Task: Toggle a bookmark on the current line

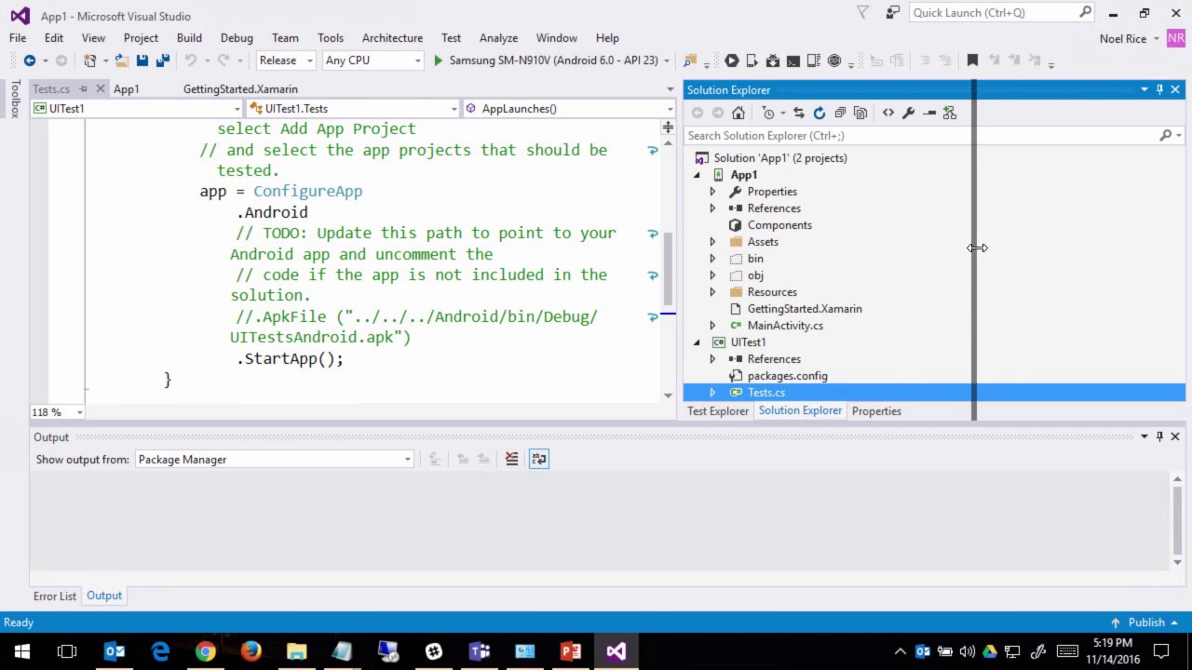Action: (972, 60)
